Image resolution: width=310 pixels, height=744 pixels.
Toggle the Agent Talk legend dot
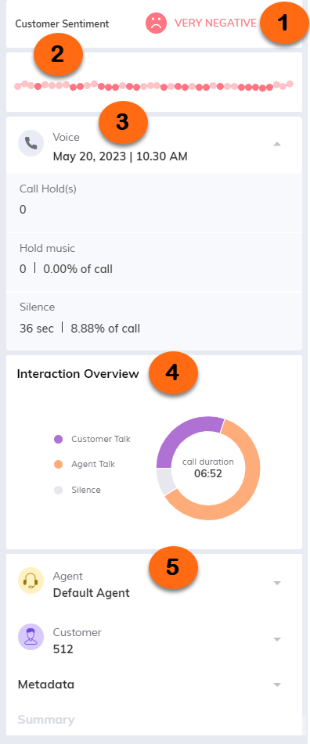58,465
